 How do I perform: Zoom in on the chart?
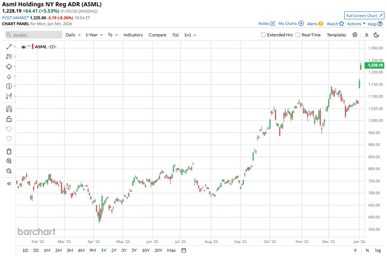click(x=9, y=161)
